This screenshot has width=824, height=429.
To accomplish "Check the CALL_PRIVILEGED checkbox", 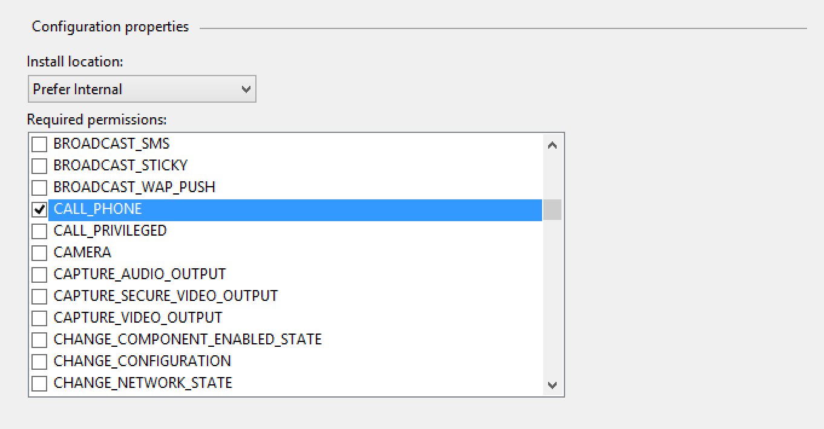I will coord(39,231).
